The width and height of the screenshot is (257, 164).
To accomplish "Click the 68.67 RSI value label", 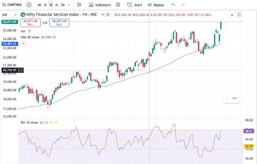I will (249, 131).
